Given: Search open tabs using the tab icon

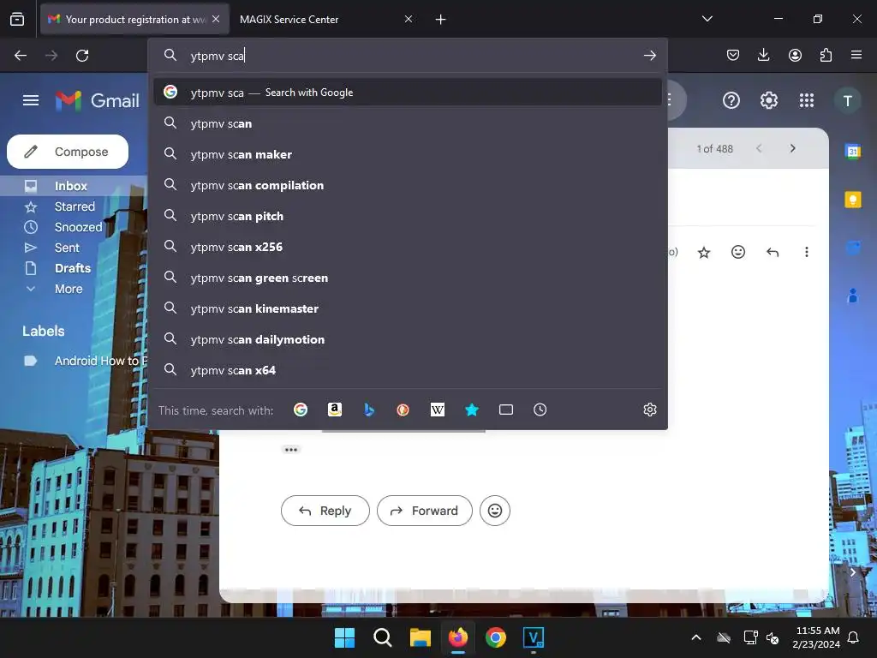Looking at the screenshot, I should click(505, 410).
